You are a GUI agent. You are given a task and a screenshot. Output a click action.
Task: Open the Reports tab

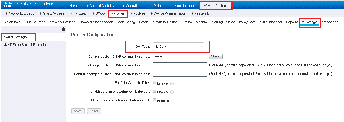[x=292, y=22]
